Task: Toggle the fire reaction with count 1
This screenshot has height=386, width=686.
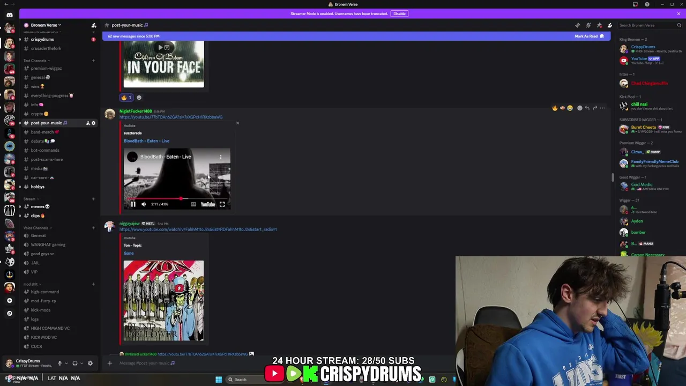Action: (126, 98)
